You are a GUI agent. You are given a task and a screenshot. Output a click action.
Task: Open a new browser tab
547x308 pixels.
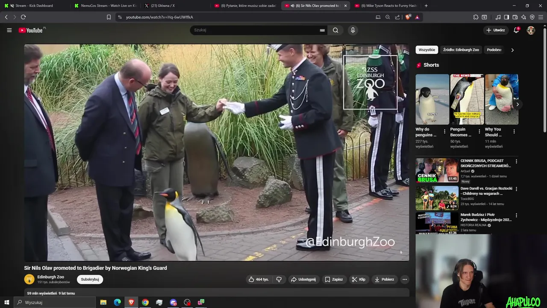point(426,6)
